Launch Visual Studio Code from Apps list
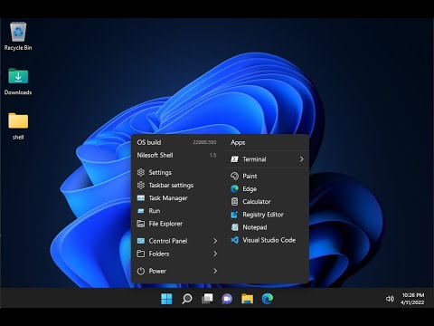434x326 pixels. pyautogui.click(x=267, y=240)
